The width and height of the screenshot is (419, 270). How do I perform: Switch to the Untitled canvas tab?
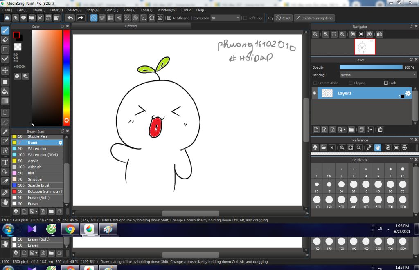click(131, 26)
